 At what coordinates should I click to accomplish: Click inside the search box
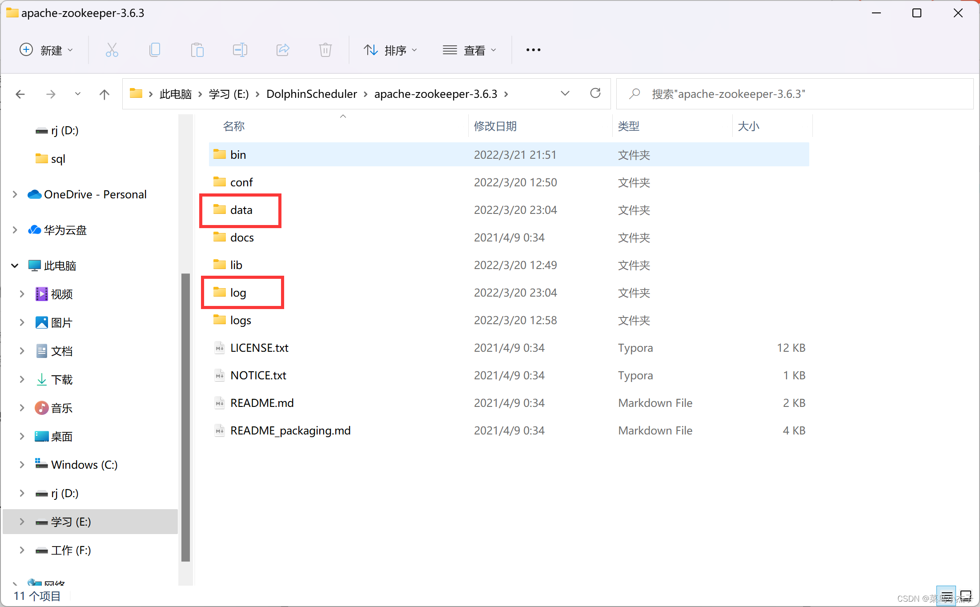coord(756,94)
